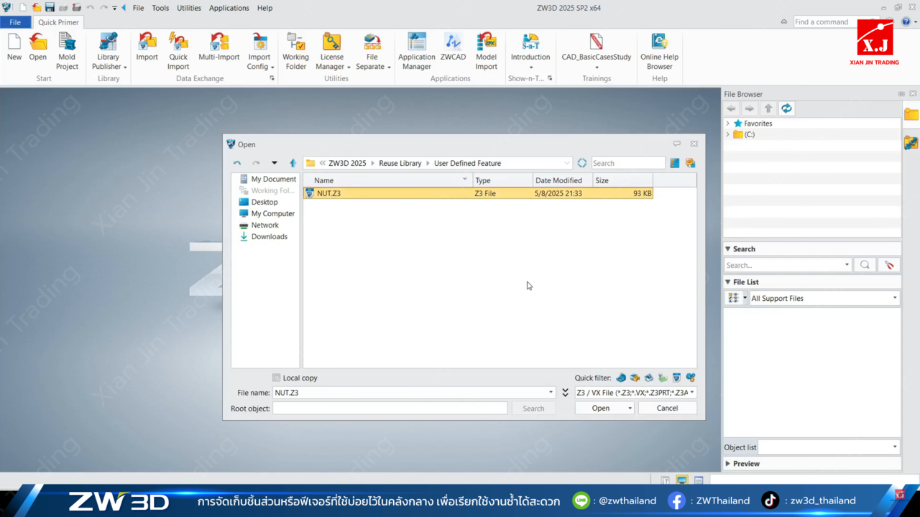Switch to the Quick Primer tab
Screen dimensions: 920x517
tap(58, 22)
